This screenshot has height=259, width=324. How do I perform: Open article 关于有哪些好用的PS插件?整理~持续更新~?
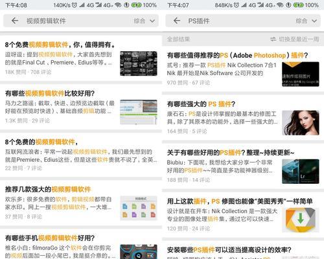[231, 153]
